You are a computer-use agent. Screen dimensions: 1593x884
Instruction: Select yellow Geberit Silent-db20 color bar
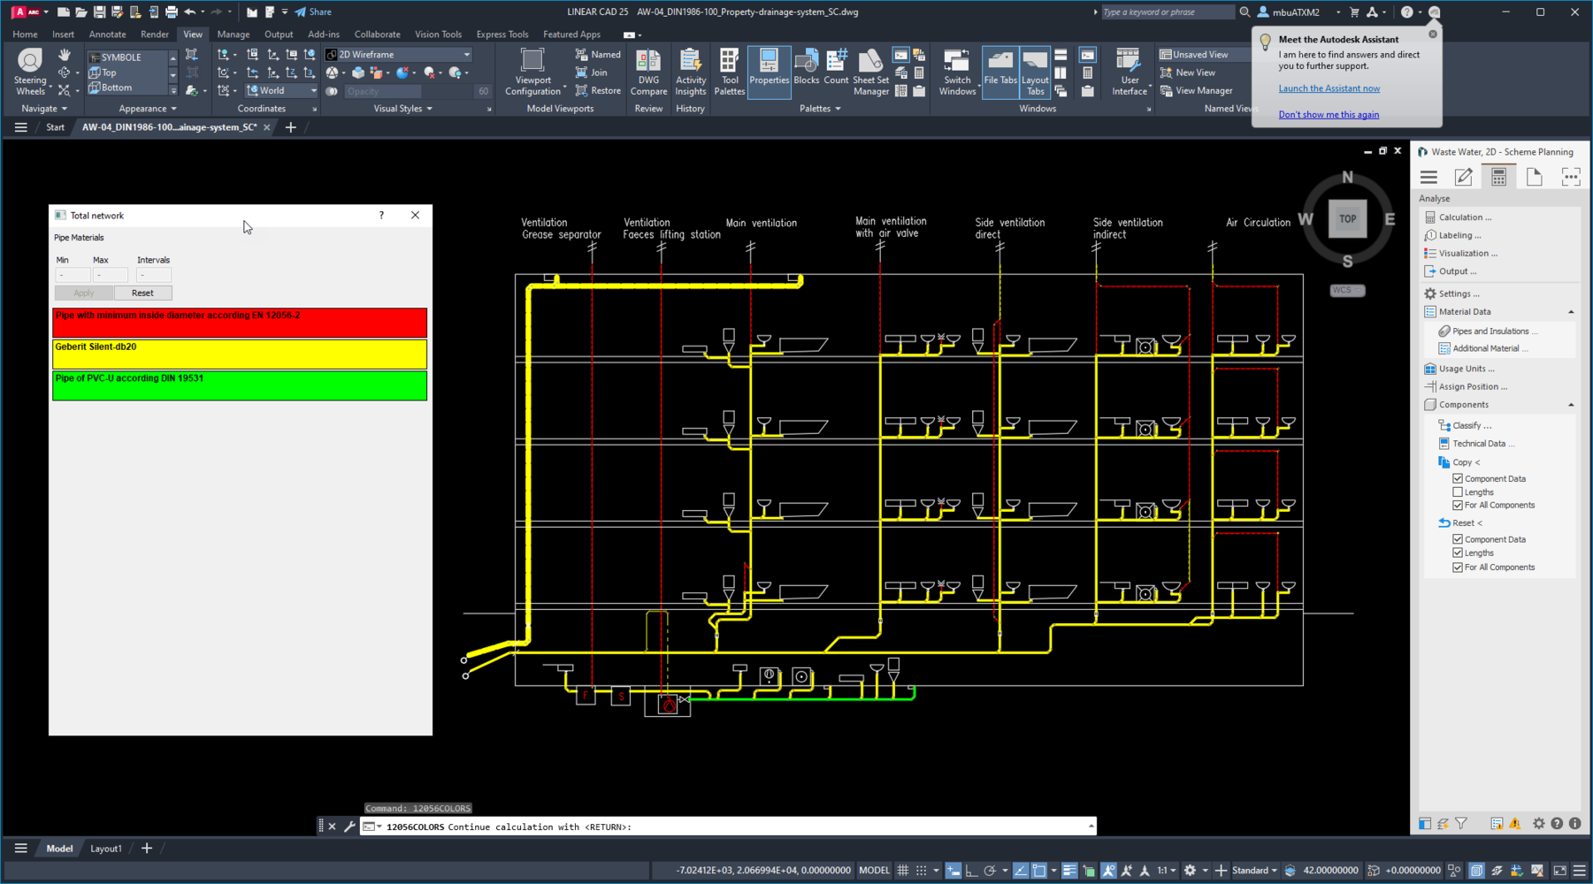click(x=240, y=354)
